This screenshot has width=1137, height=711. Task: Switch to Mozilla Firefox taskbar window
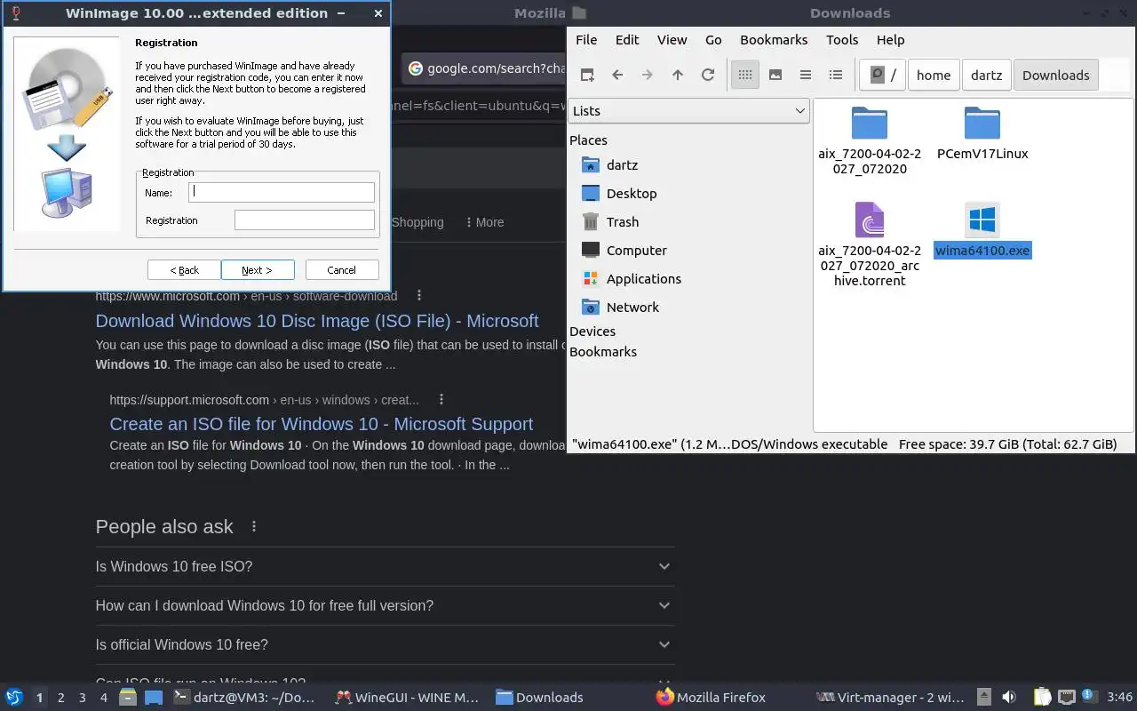(711, 698)
